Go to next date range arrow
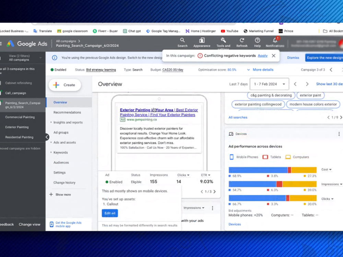The height and width of the screenshot is (257, 343). (x=307, y=84)
